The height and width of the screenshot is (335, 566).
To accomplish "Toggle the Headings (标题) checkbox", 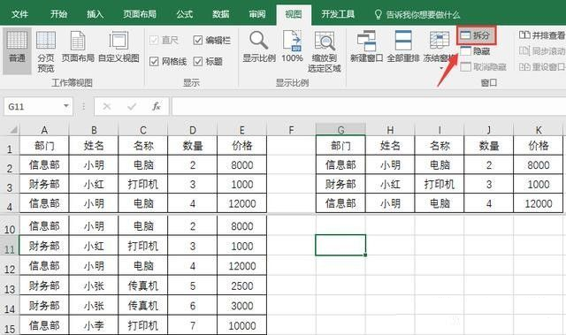I will coord(198,61).
